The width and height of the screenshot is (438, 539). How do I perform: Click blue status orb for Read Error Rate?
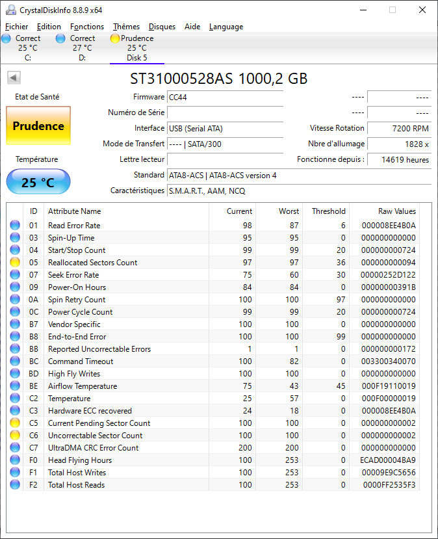point(15,225)
